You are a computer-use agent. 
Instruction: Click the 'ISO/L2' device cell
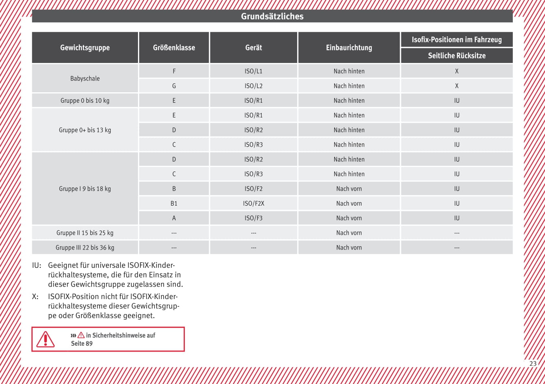(x=254, y=86)
